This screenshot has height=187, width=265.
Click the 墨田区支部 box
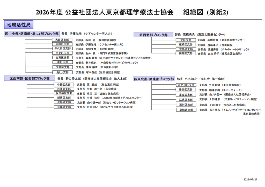click(x=186, y=90)
